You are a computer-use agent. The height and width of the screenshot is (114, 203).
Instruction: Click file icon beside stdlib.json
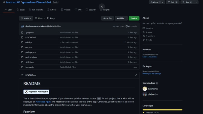[22, 62]
